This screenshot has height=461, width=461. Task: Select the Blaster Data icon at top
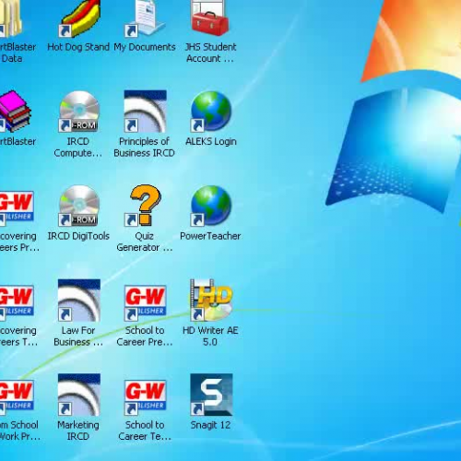coord(11,18)
